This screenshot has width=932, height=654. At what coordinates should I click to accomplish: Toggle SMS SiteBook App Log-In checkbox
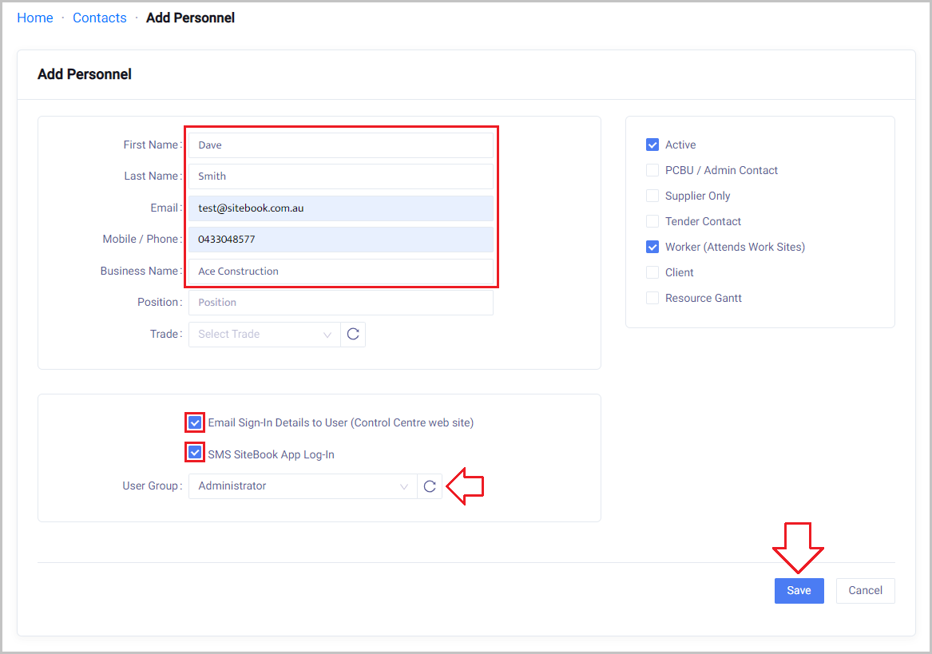point(195,454)
